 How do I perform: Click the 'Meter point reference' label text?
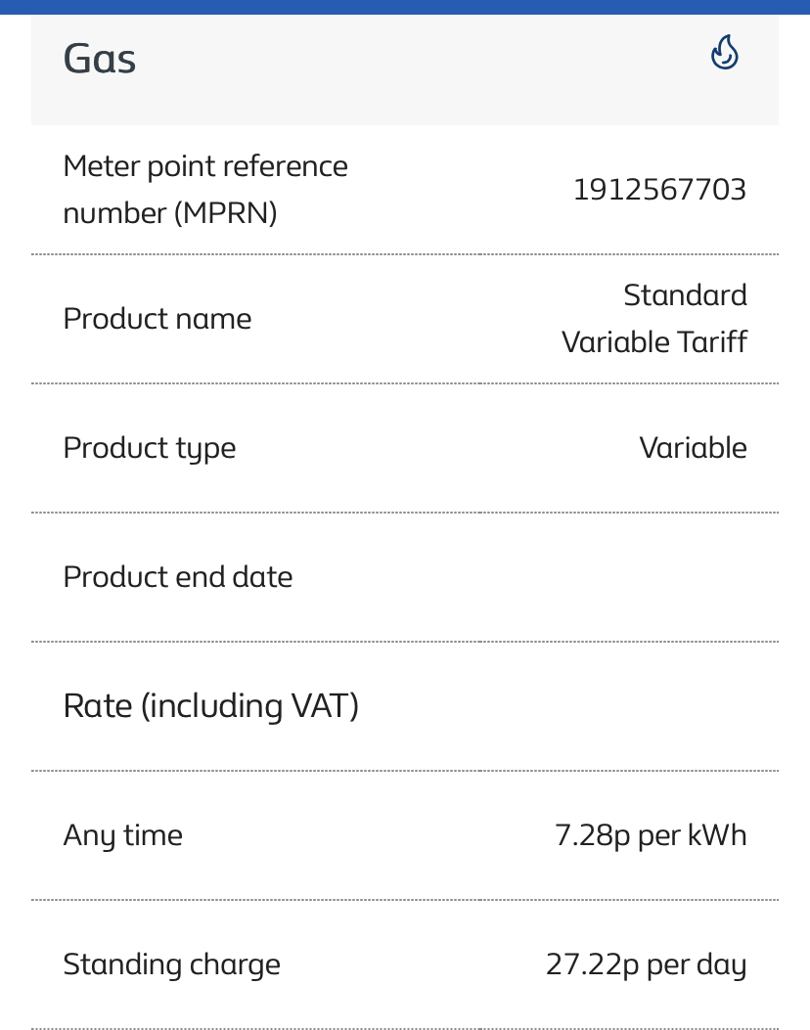(205, 166)
